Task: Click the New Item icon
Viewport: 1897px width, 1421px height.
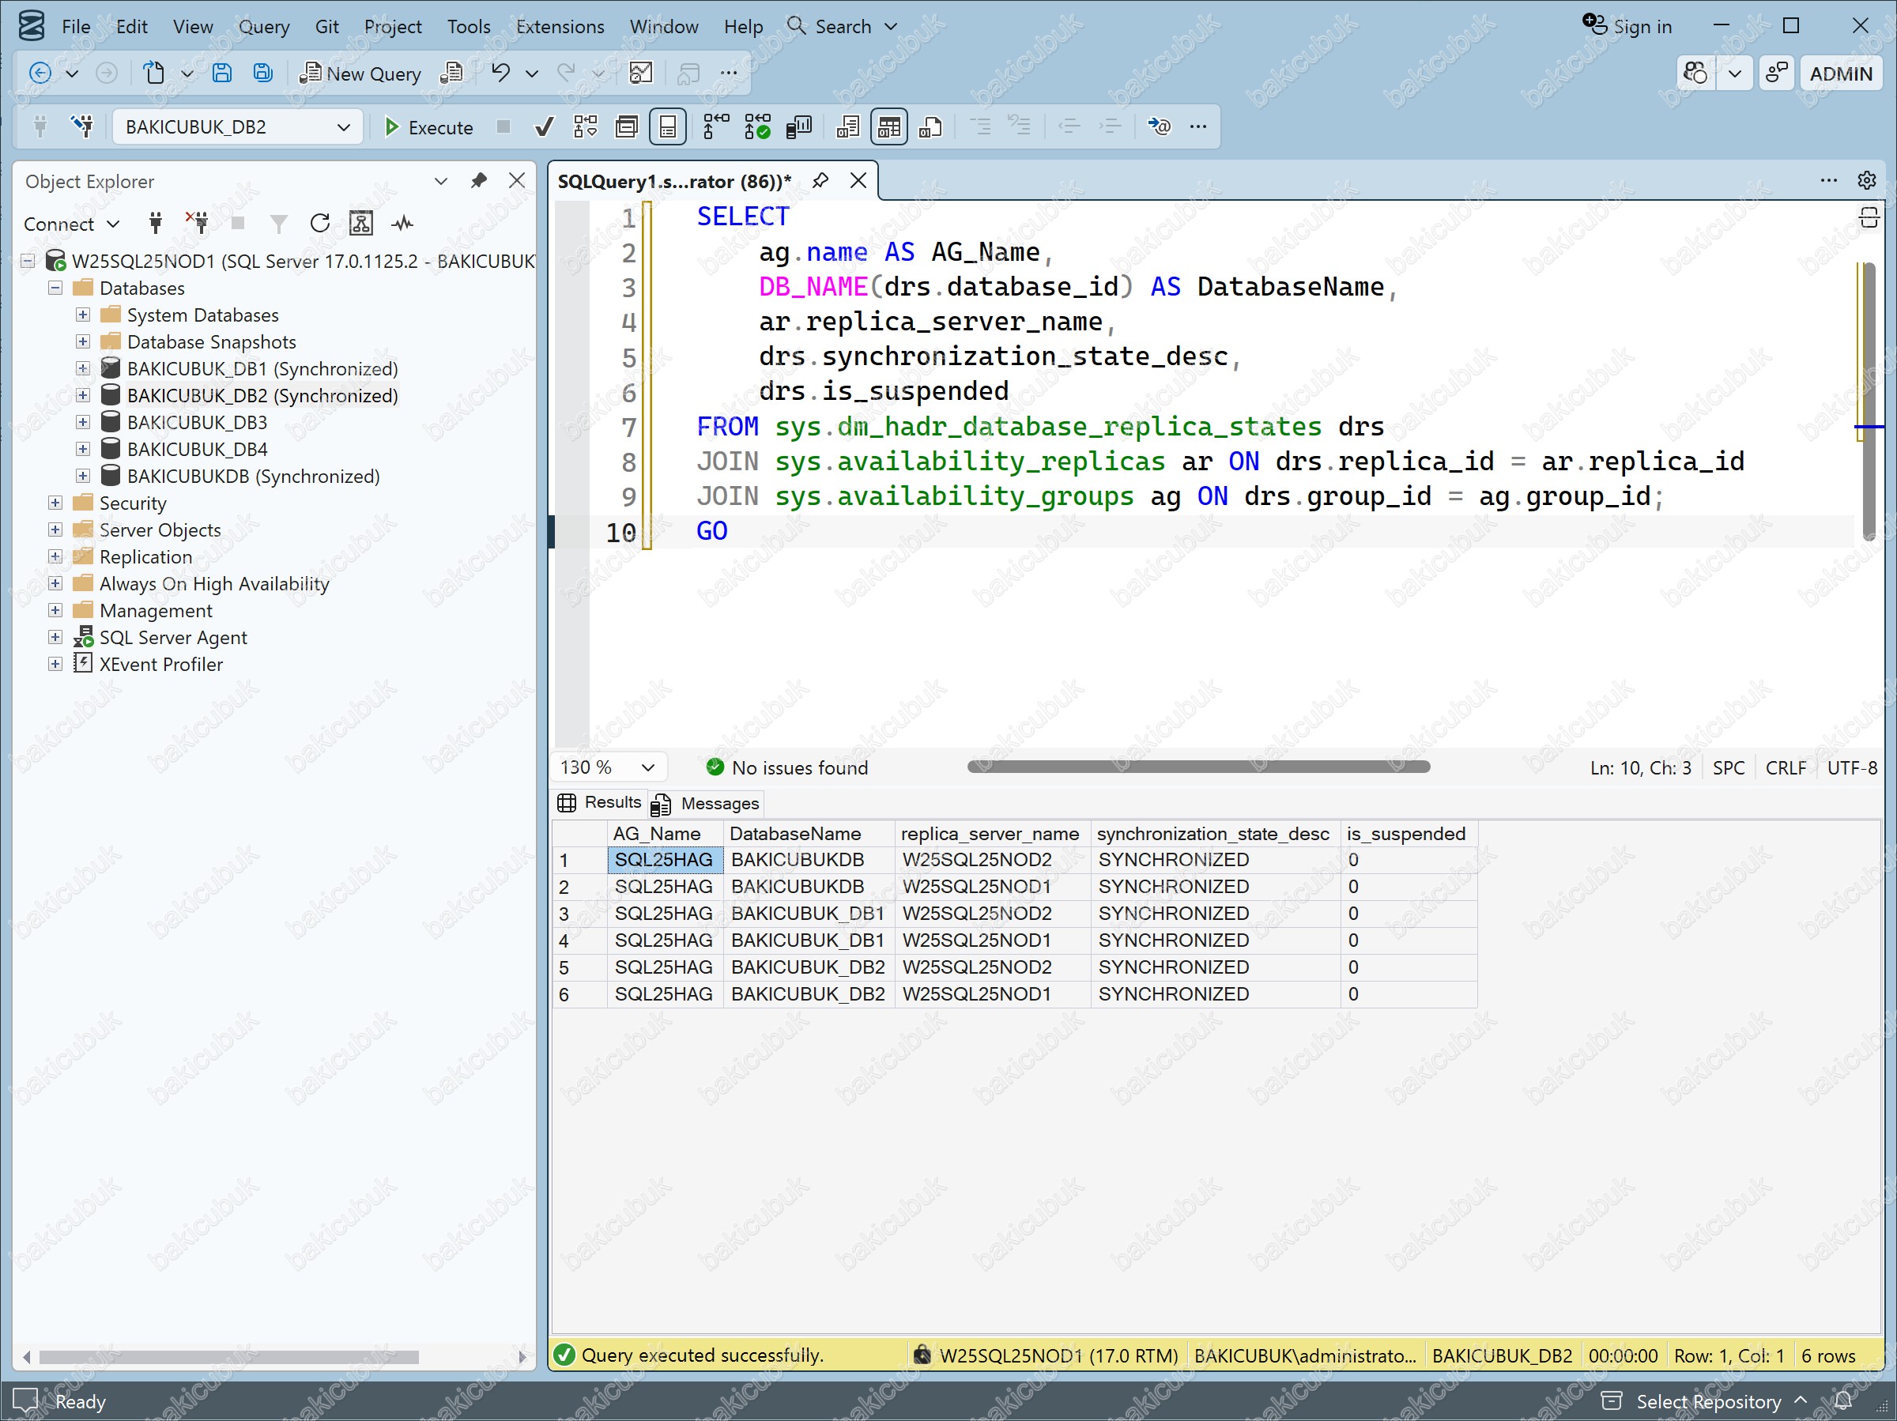Action: (x=154, y=73)
